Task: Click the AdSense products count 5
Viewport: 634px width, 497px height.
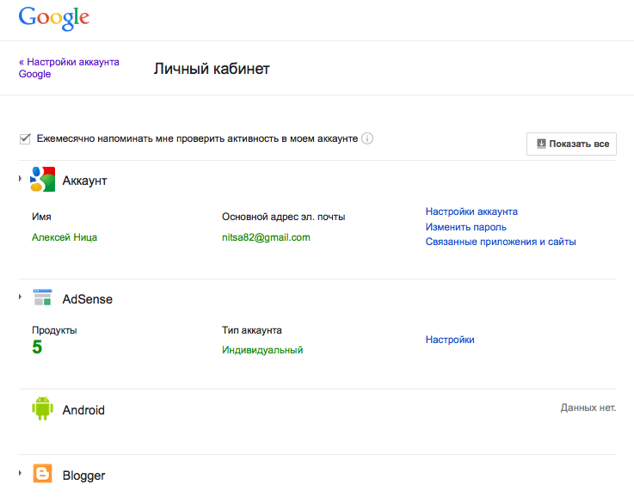Action: click(37, 347)
